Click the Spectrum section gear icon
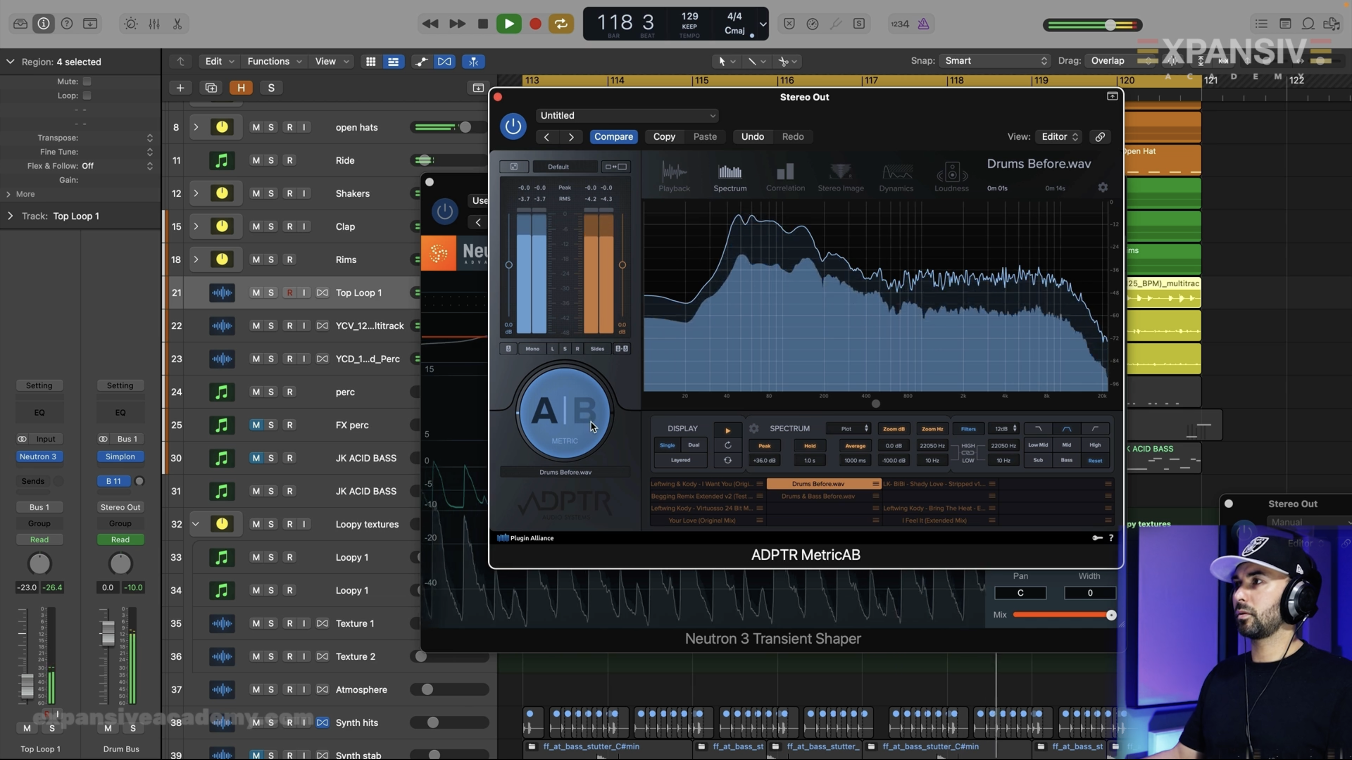Screen dimensions: 1352x760 click(753, 428)
